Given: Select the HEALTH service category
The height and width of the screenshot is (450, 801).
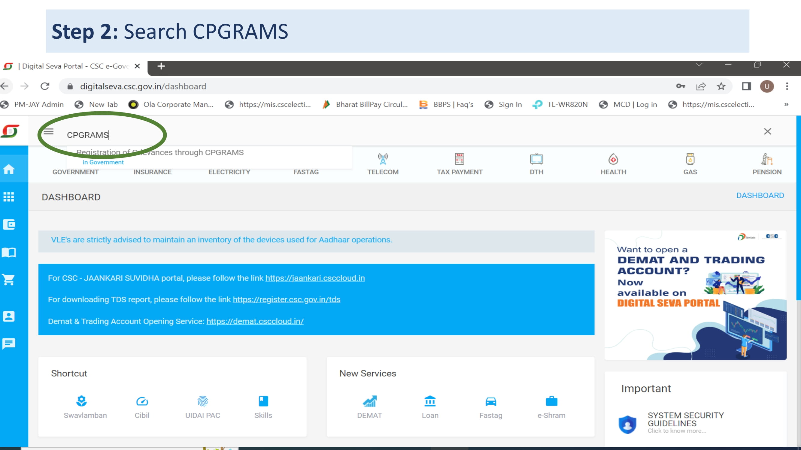Looking at the screenshot, I should [x=613, y=164].
